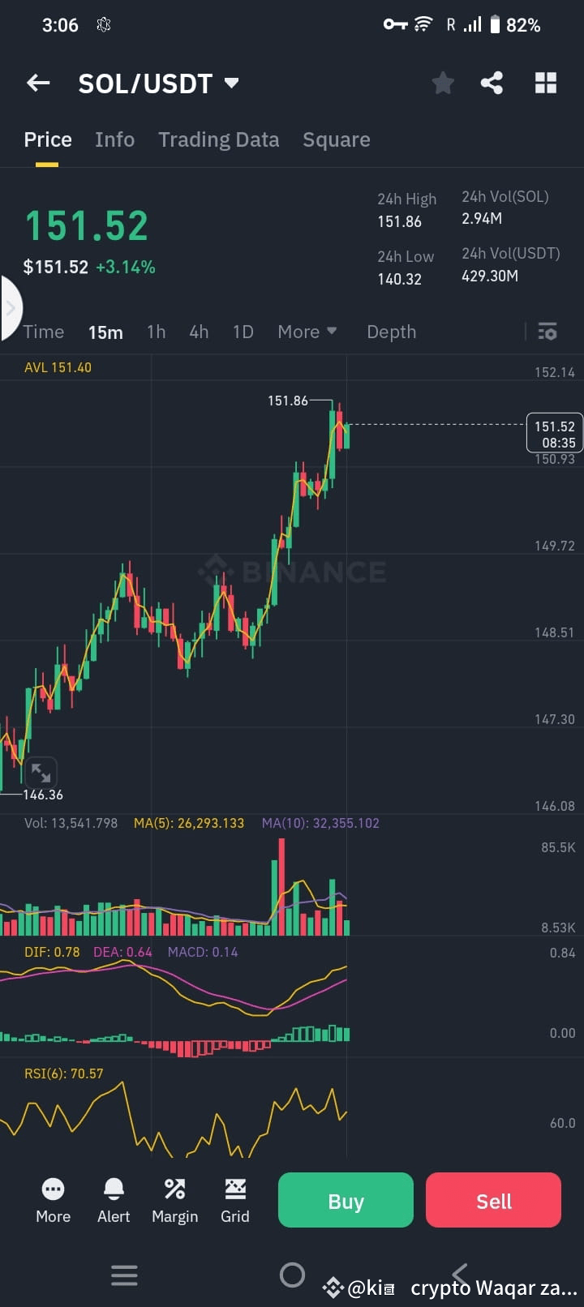Tap the 151.52 current price tag
The image size is (584, 1307).
click(x=554, y=433)
